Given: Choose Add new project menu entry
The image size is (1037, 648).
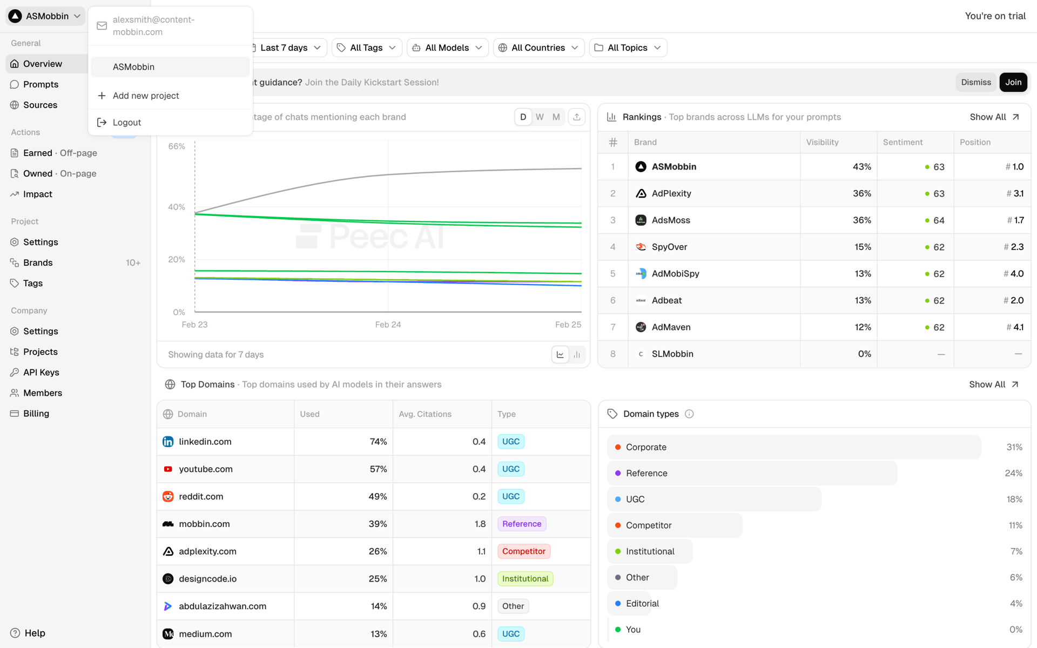Looking at the screenshot, I should (x=171, y=96).
